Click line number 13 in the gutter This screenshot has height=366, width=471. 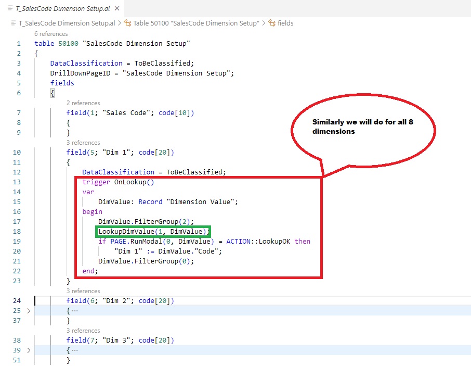pos(18,182)
